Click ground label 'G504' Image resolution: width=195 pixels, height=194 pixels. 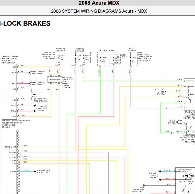pos(36,97)
